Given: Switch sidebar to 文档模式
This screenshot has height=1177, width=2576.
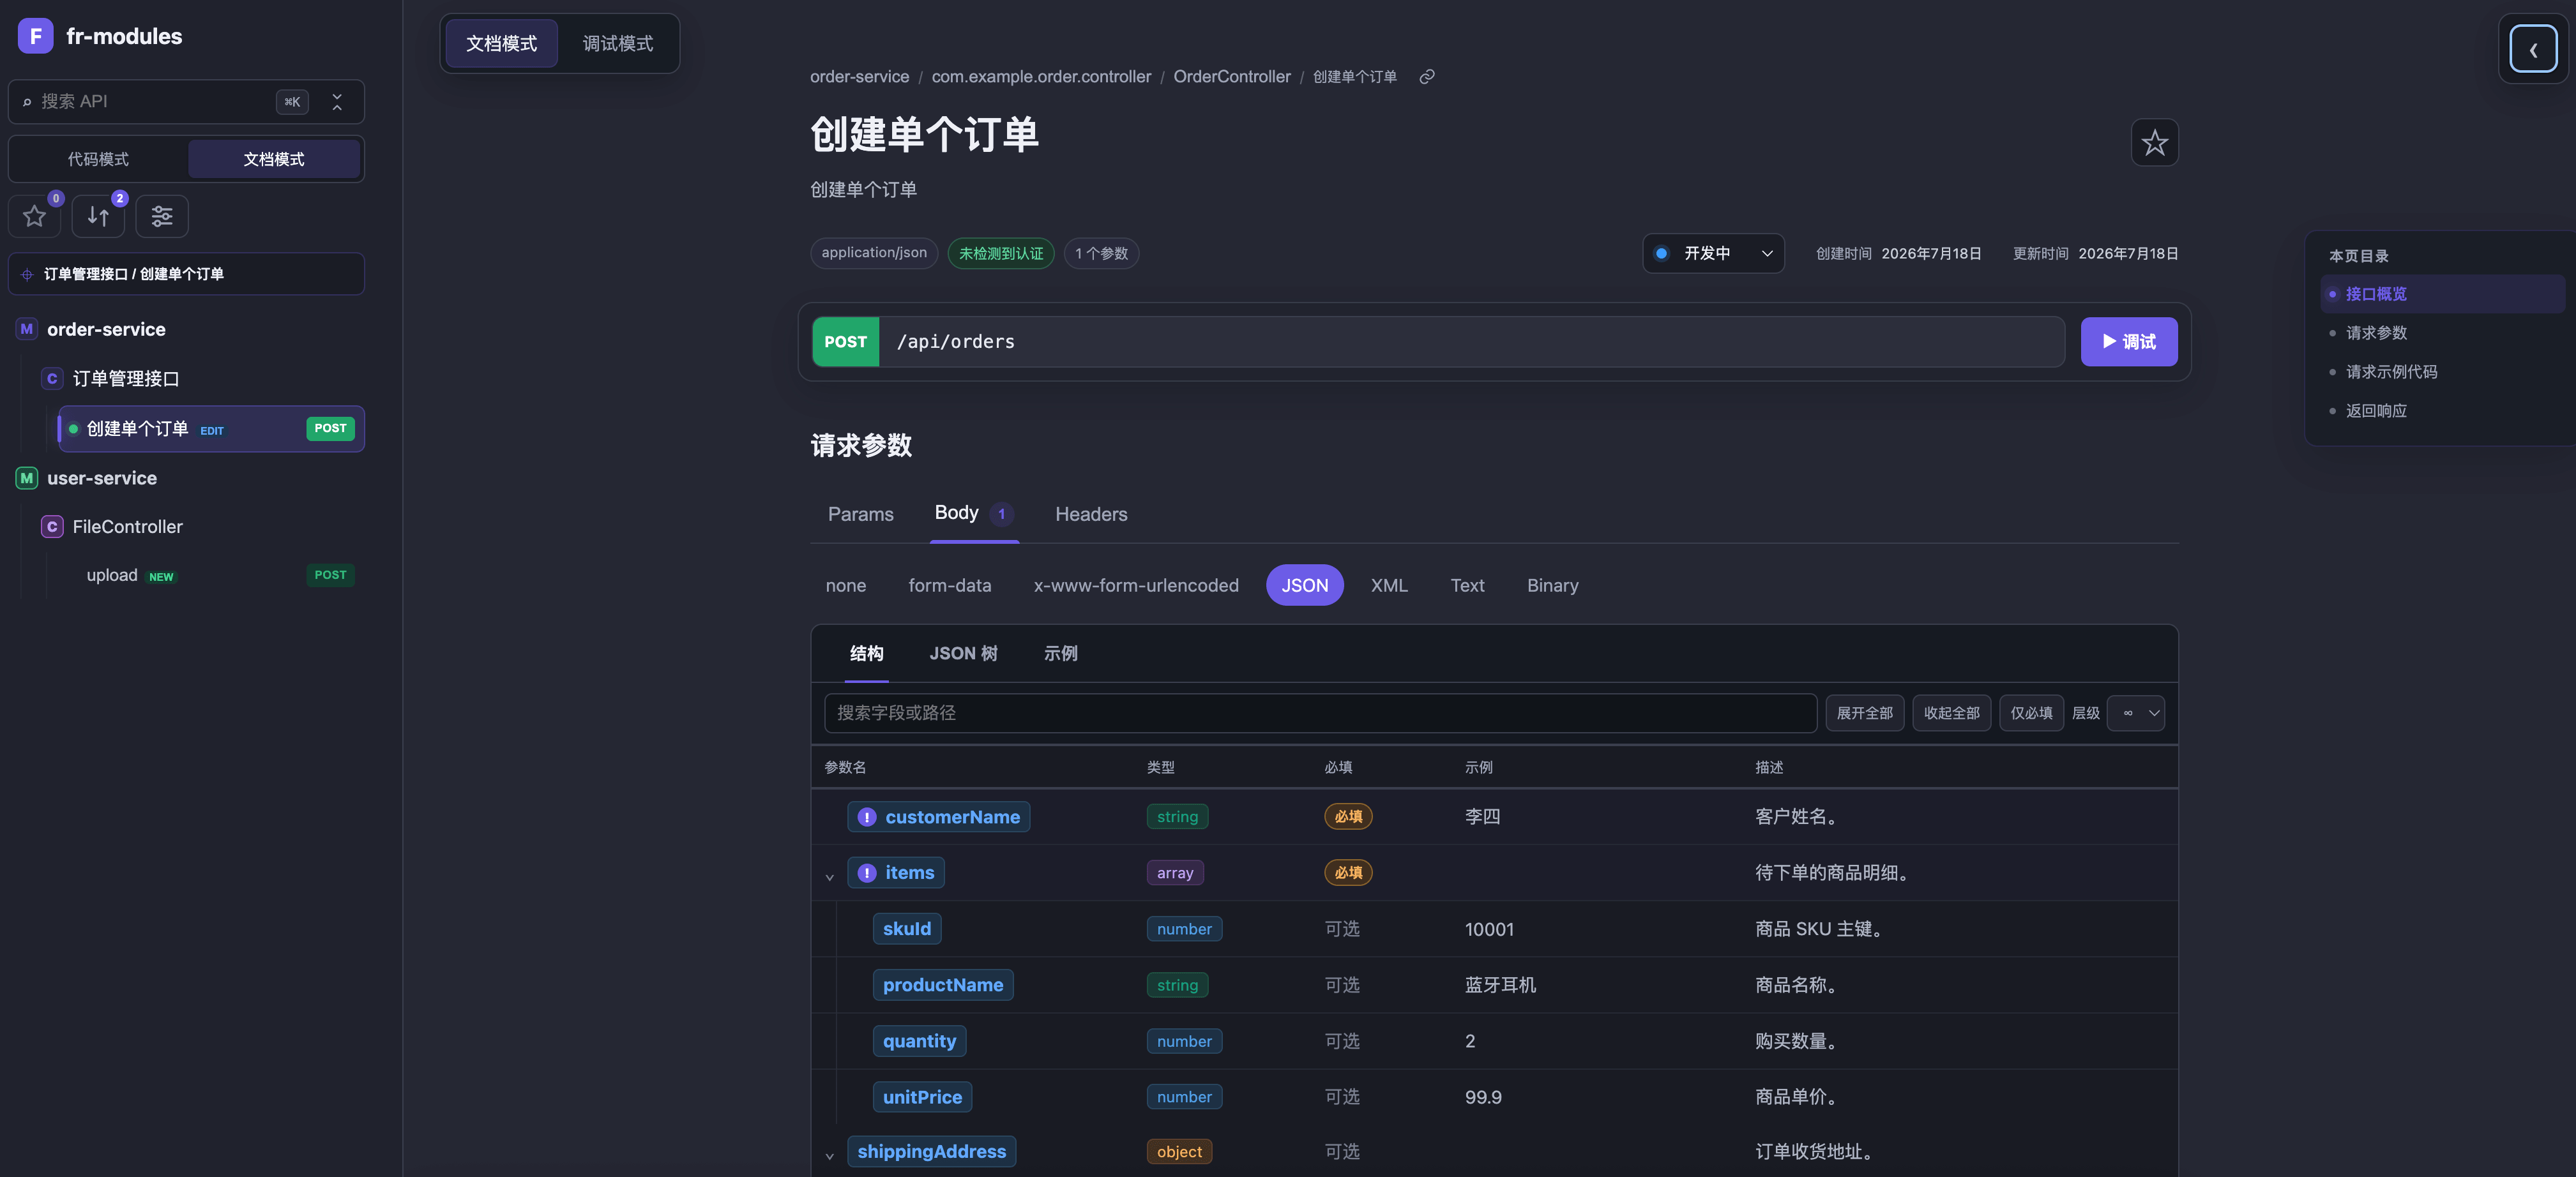Looking at the screenshot, I should pyautogui.click(x=274, y=160).
